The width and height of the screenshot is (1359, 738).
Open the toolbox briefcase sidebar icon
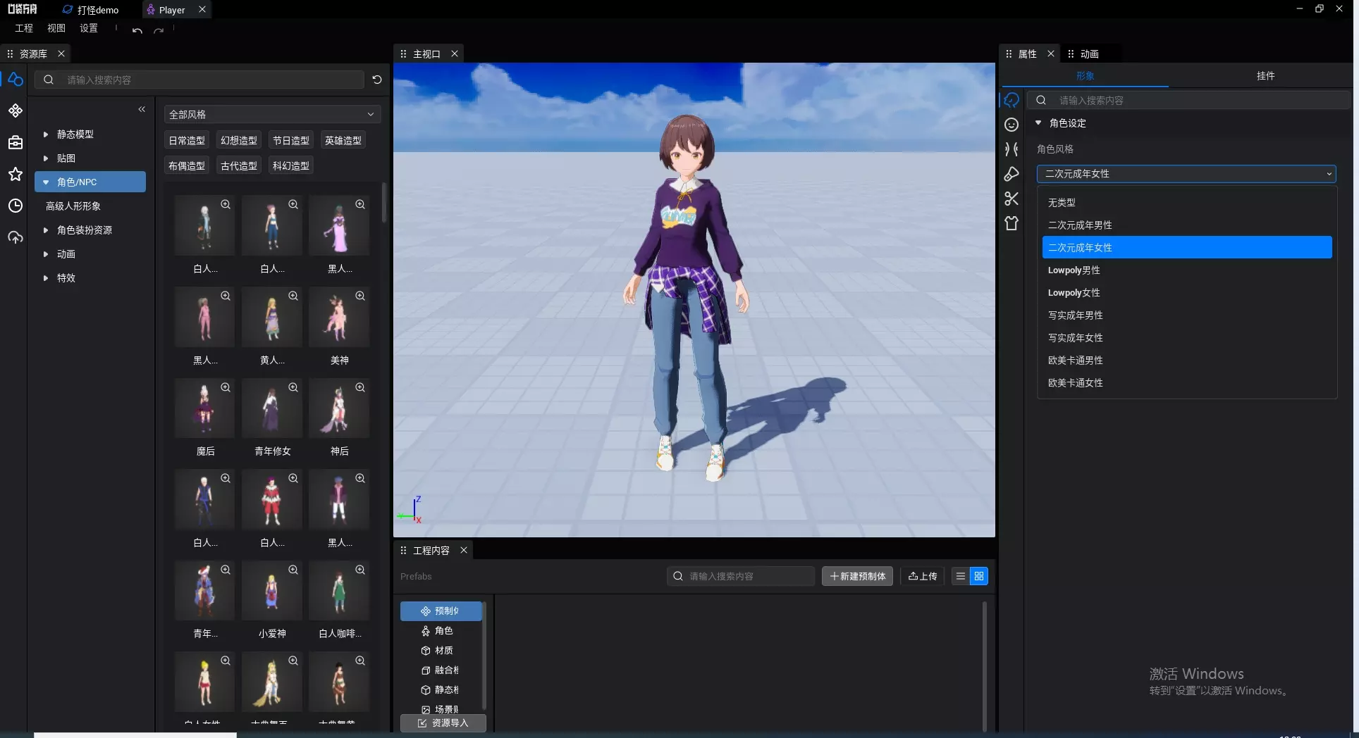[x=15, y=142]
